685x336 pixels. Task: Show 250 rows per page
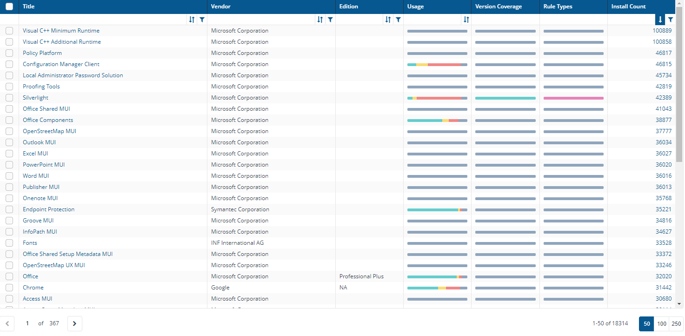[676, 323]
